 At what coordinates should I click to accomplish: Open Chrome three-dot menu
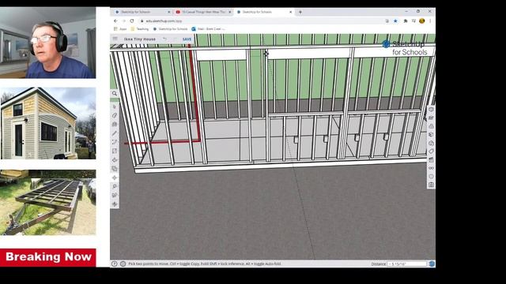[x=430, y=21]
